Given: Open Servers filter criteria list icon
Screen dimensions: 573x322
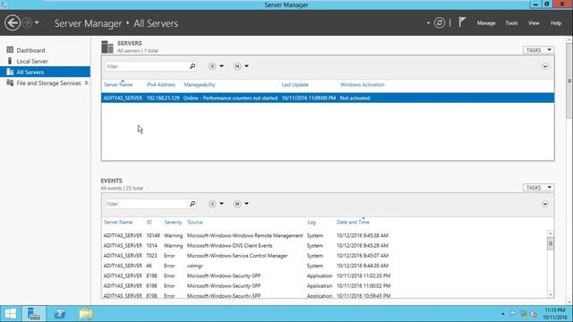Looking at the screenshot, I should pos(212,66).
